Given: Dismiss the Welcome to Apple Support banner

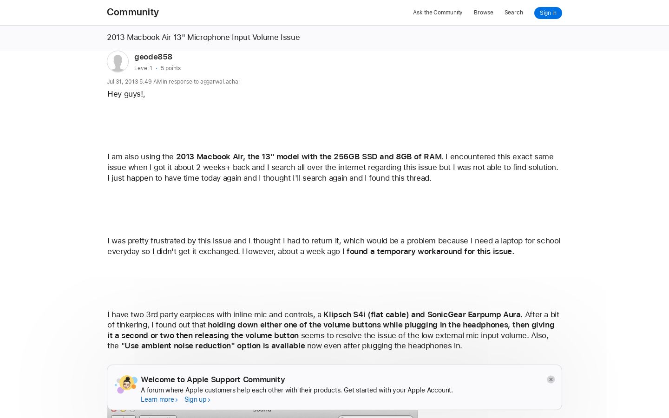Looking at the screenshot, I should 551,379.
